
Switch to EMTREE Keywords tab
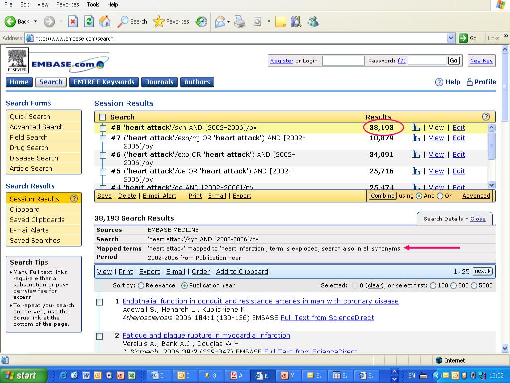(104, 82)
